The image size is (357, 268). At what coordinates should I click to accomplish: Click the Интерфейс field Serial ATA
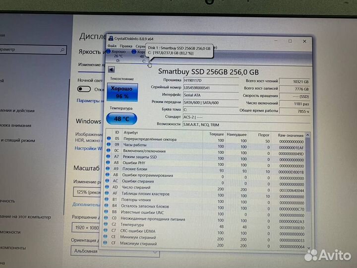(211, 95)
